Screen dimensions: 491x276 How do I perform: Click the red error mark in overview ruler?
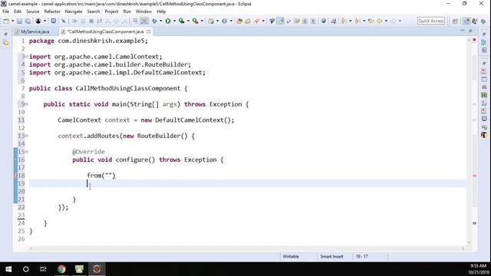point(474,176)
